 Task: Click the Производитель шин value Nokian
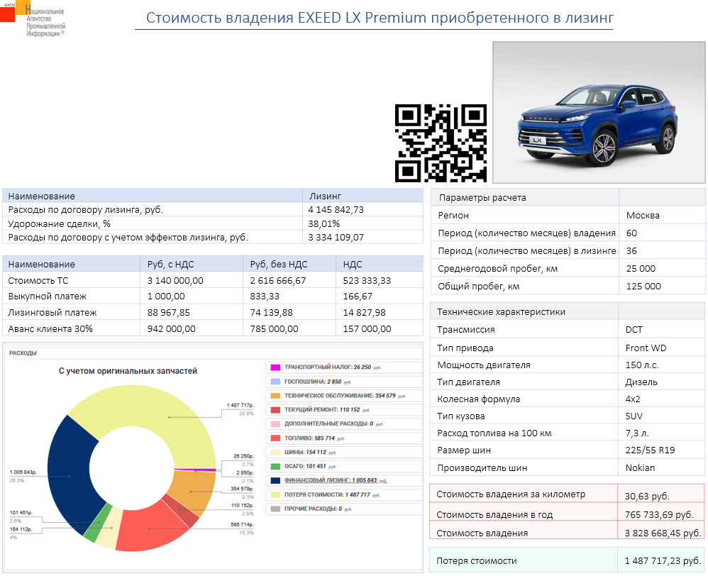tap(640, 468)
